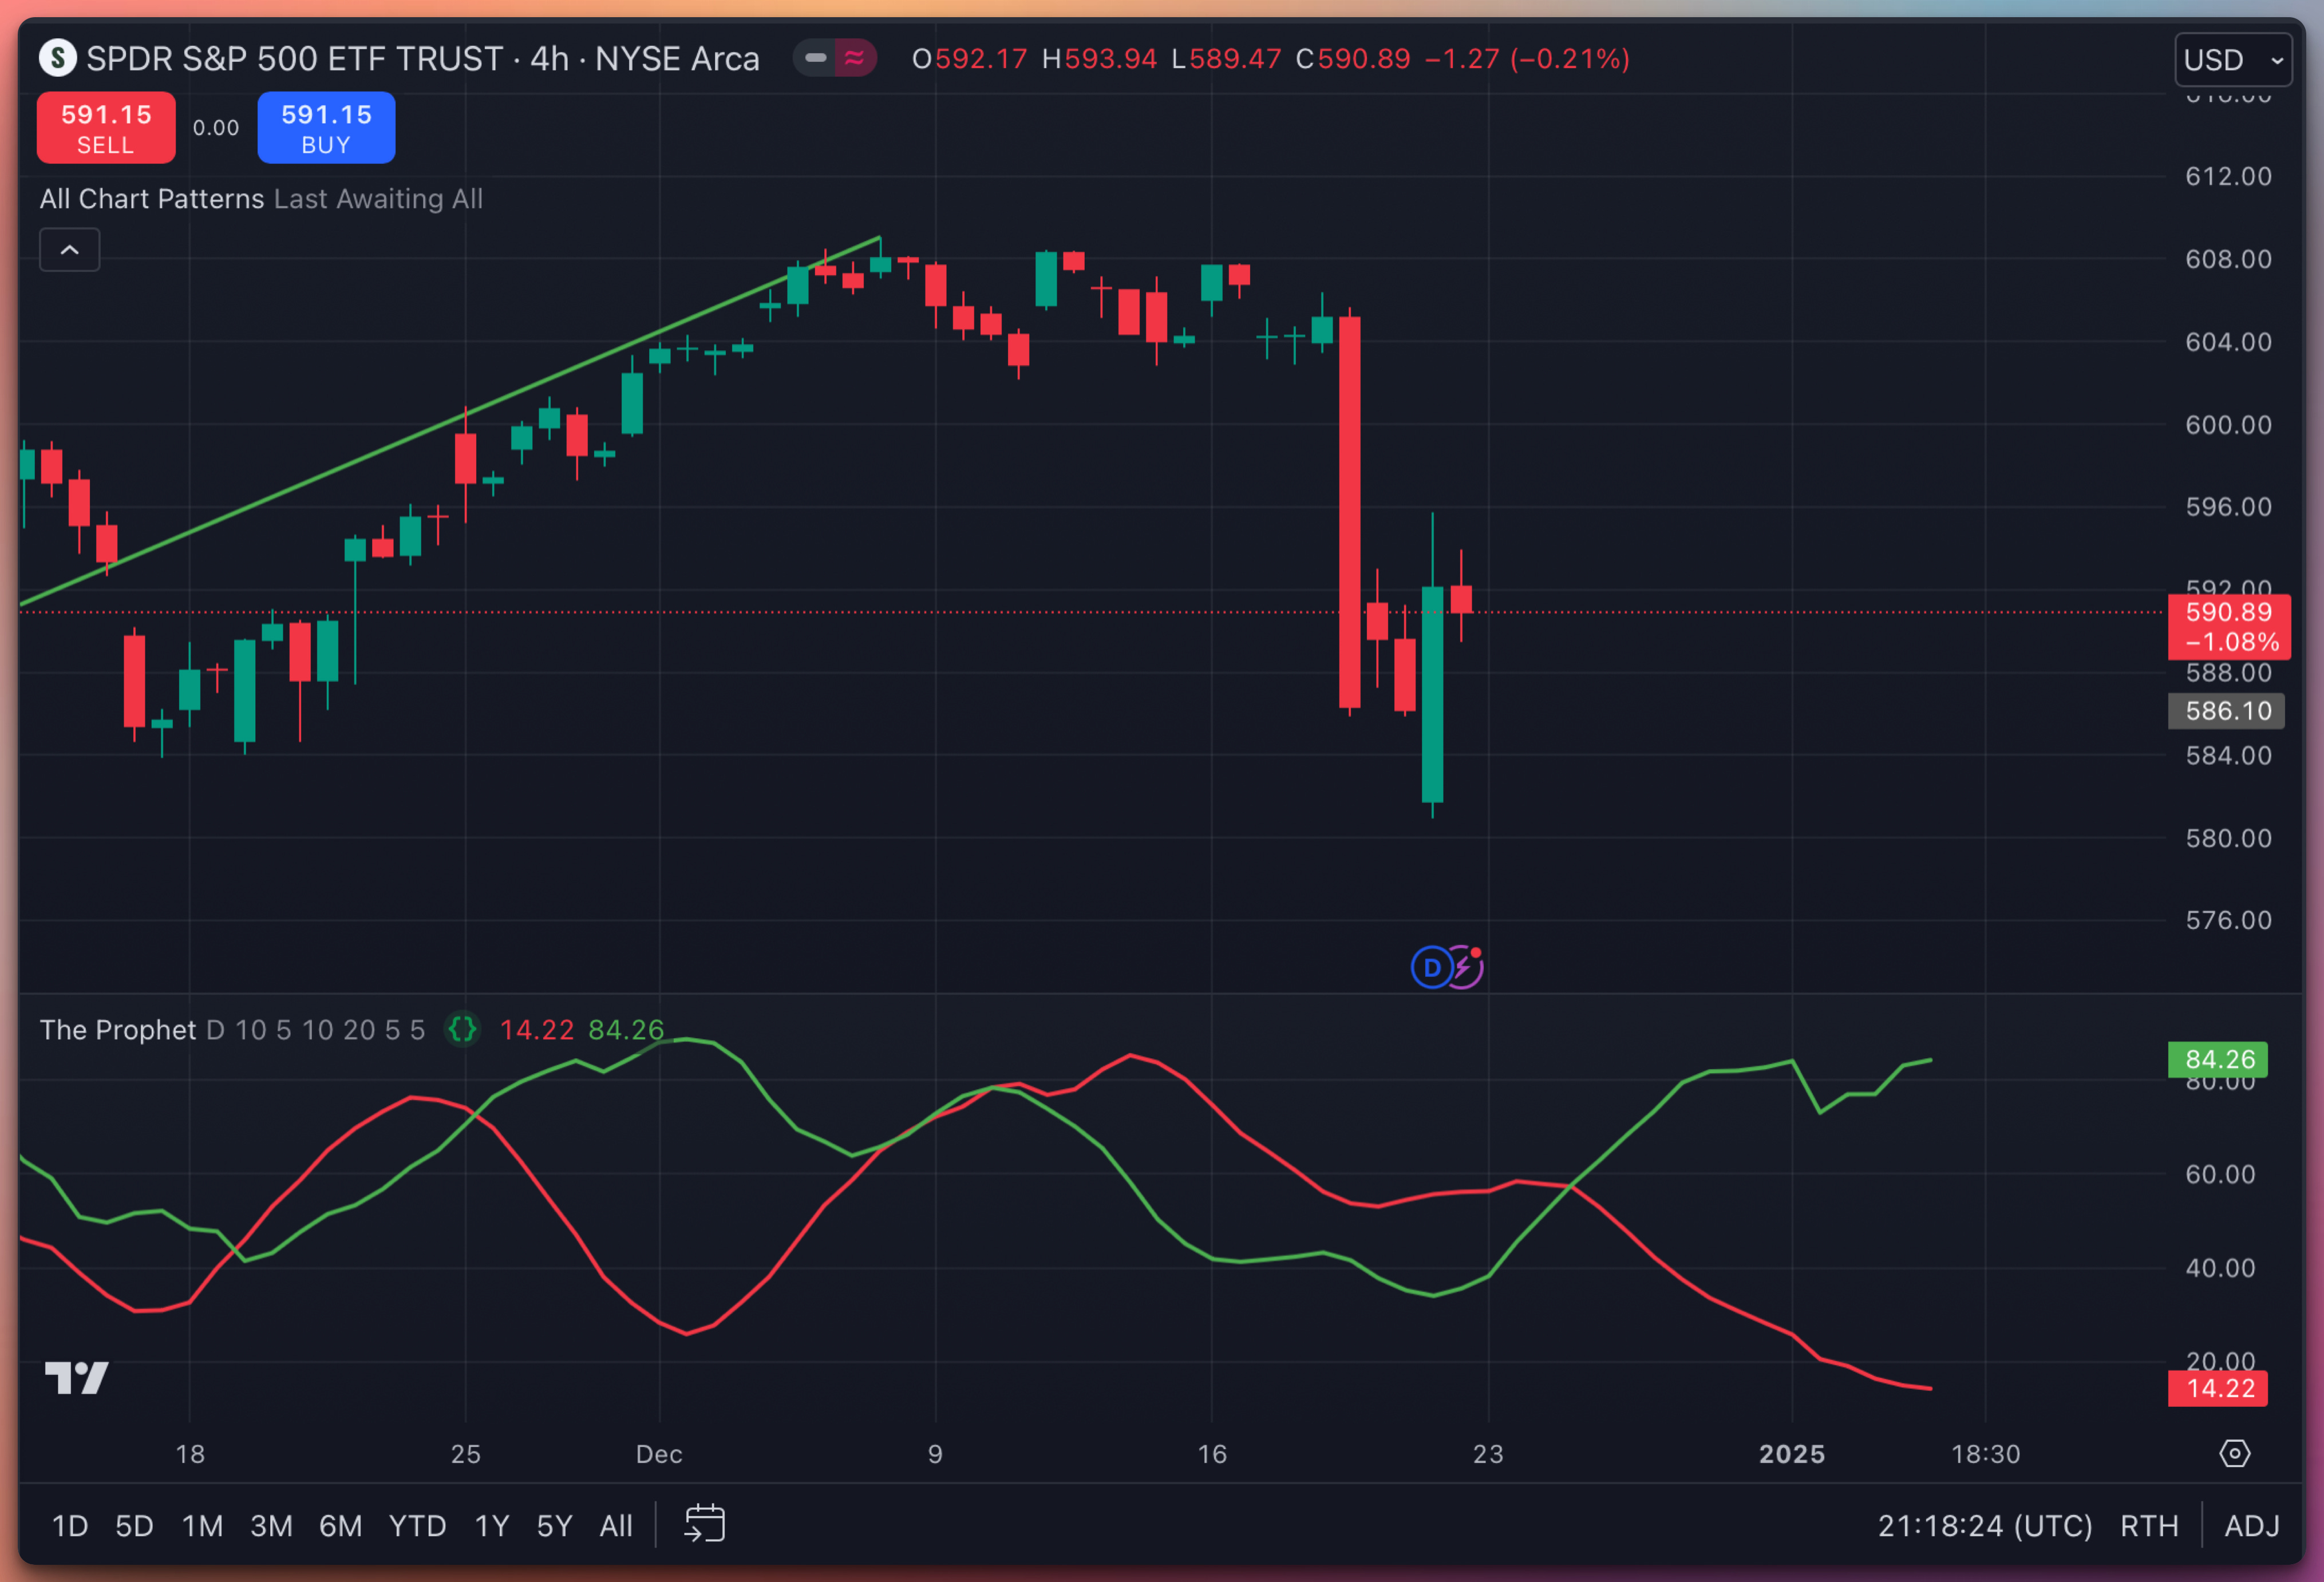Click the 2025 date axis label
The width and height of the screenshot is (2324, 1582).
(1792, 1454)
